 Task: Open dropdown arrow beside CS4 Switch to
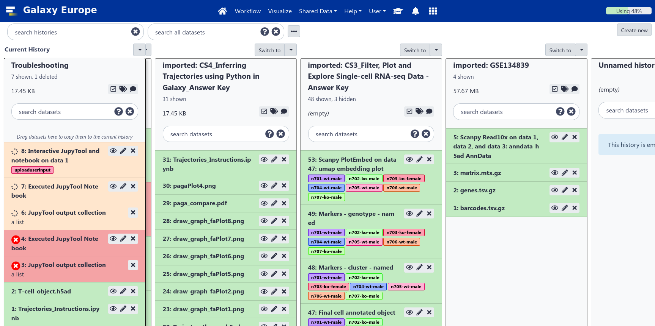click(291, 50)
